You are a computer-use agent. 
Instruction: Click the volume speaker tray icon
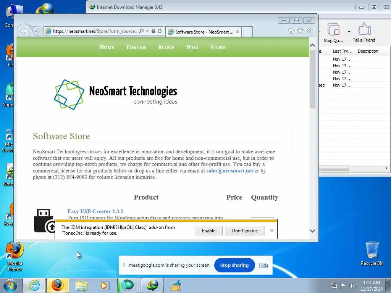[352, 286]
